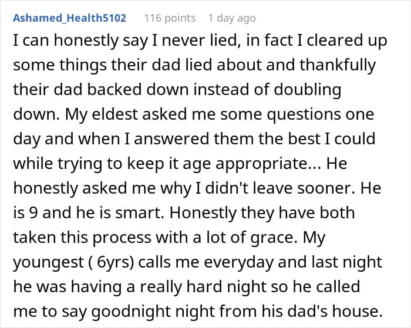Open the Ashamed_Health5102 user profile
Viewport: 411px width, 328px height.
(x=69, y=18)
